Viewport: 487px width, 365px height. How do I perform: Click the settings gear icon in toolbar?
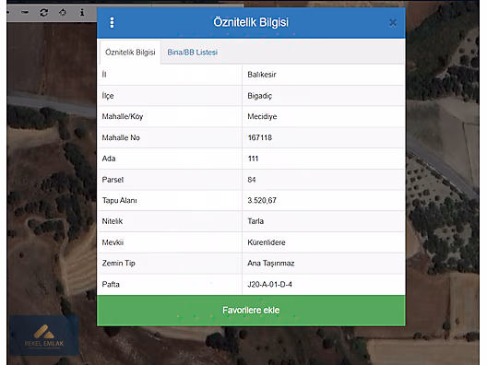[63, 12]
